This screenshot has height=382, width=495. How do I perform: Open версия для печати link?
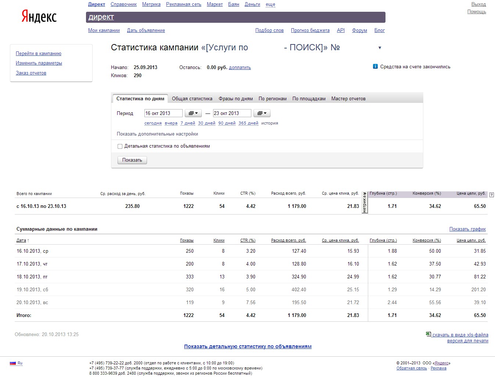468,341
